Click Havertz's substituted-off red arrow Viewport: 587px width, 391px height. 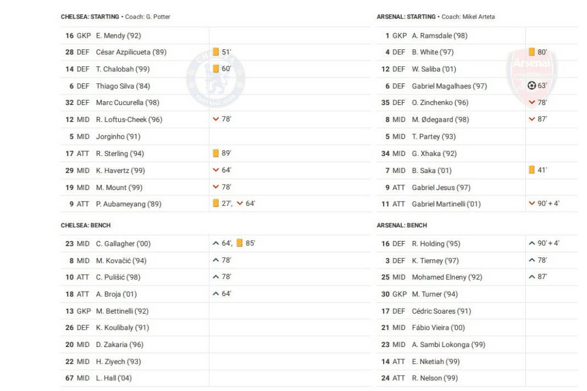coord(216,170)
